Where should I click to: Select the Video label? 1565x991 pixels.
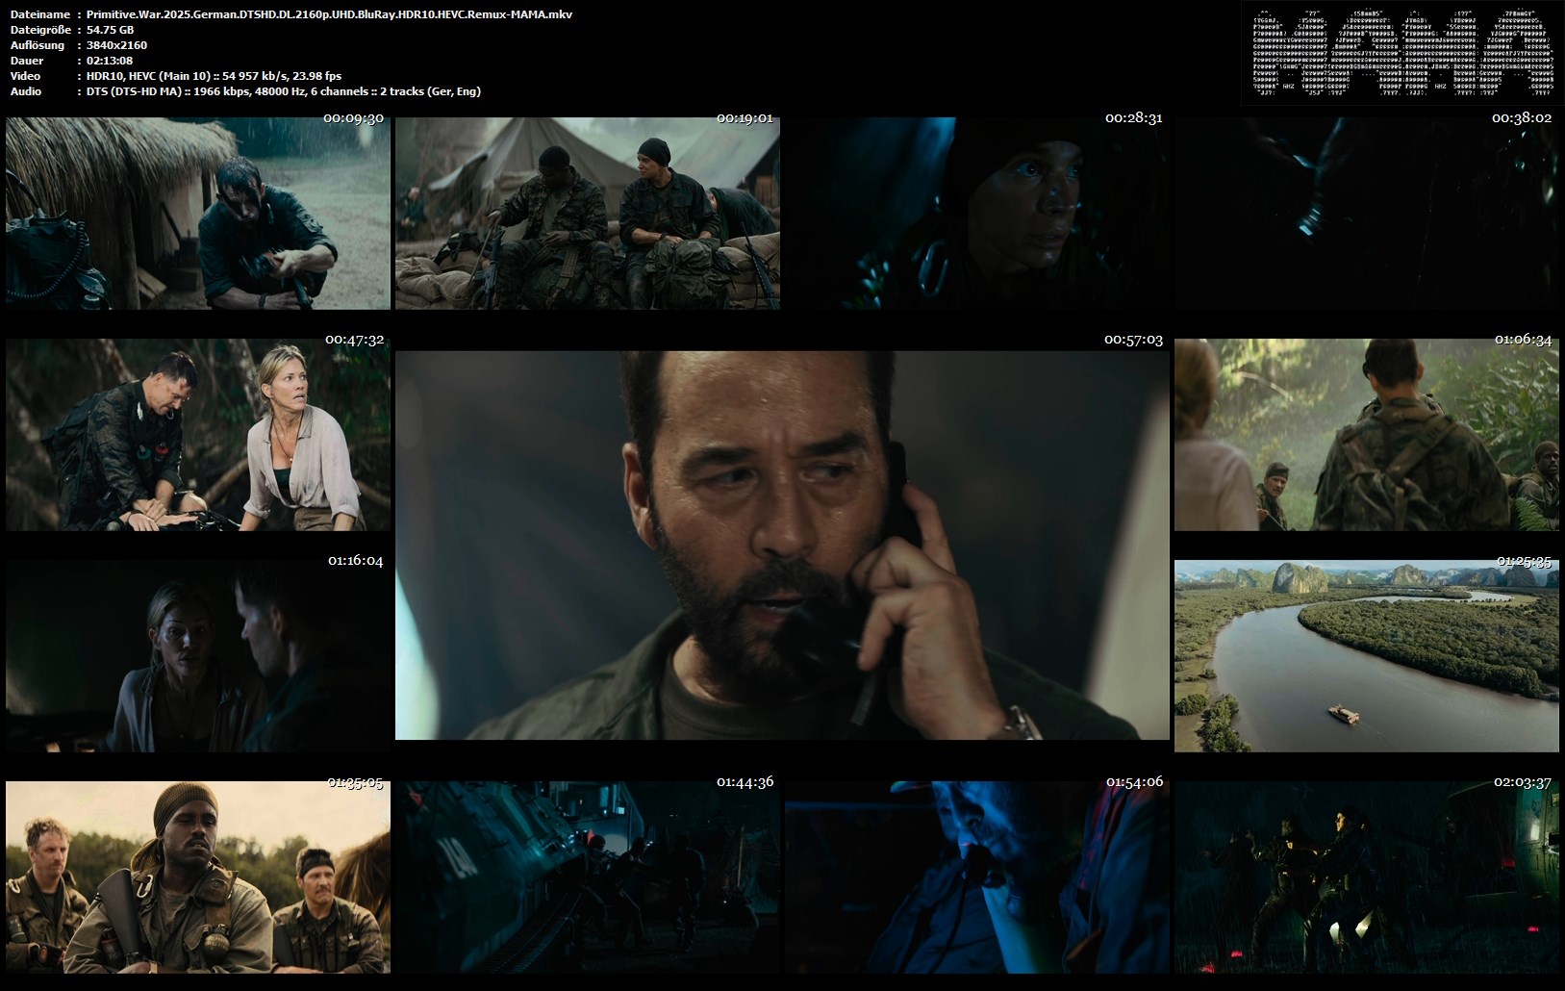click(26, 76)
